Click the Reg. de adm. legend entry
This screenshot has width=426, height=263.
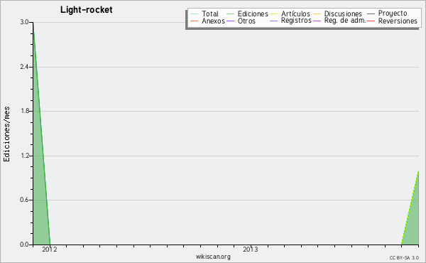click(x=339, y=21)
